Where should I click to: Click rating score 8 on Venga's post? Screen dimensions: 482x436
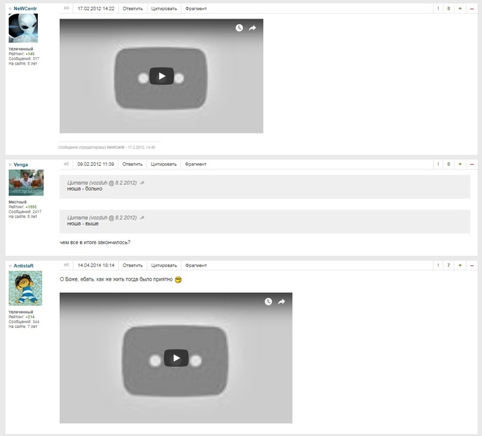coord(448,164)
